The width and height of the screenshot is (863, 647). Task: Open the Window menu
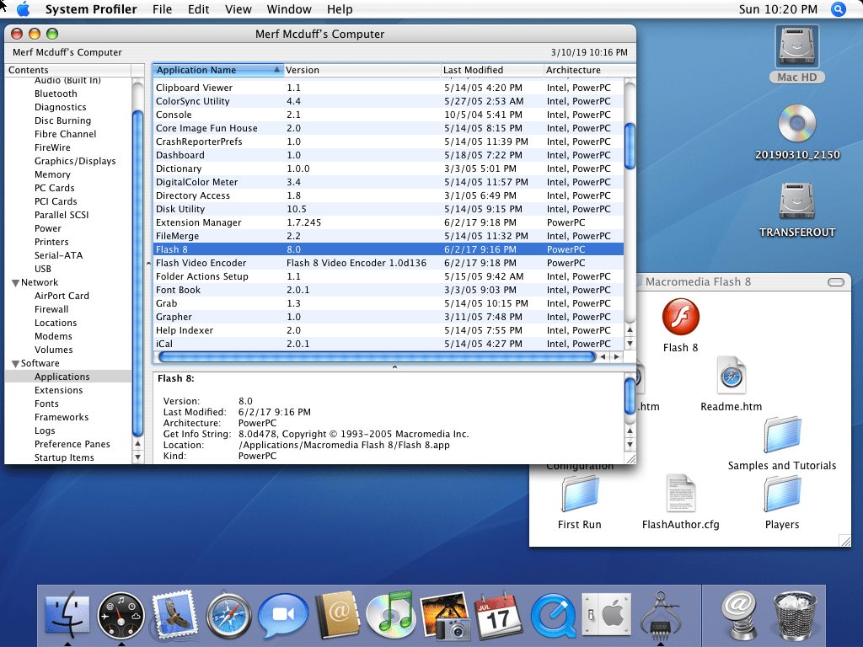[x=289, y=9]
